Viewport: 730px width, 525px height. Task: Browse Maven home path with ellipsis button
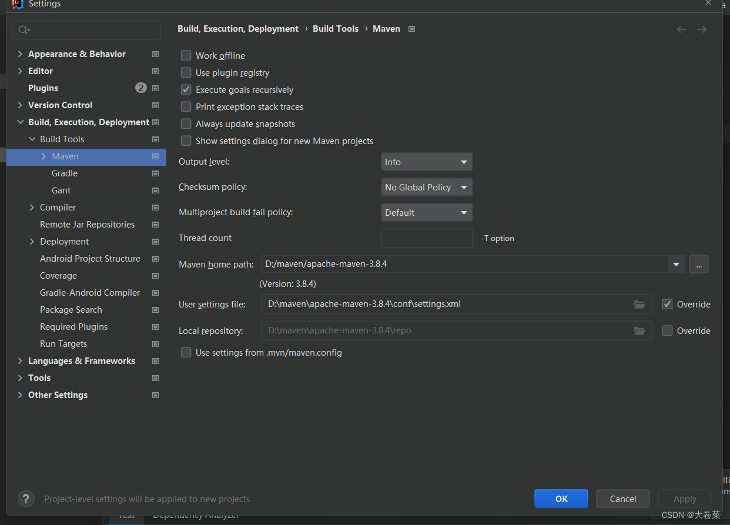[699, 264]
